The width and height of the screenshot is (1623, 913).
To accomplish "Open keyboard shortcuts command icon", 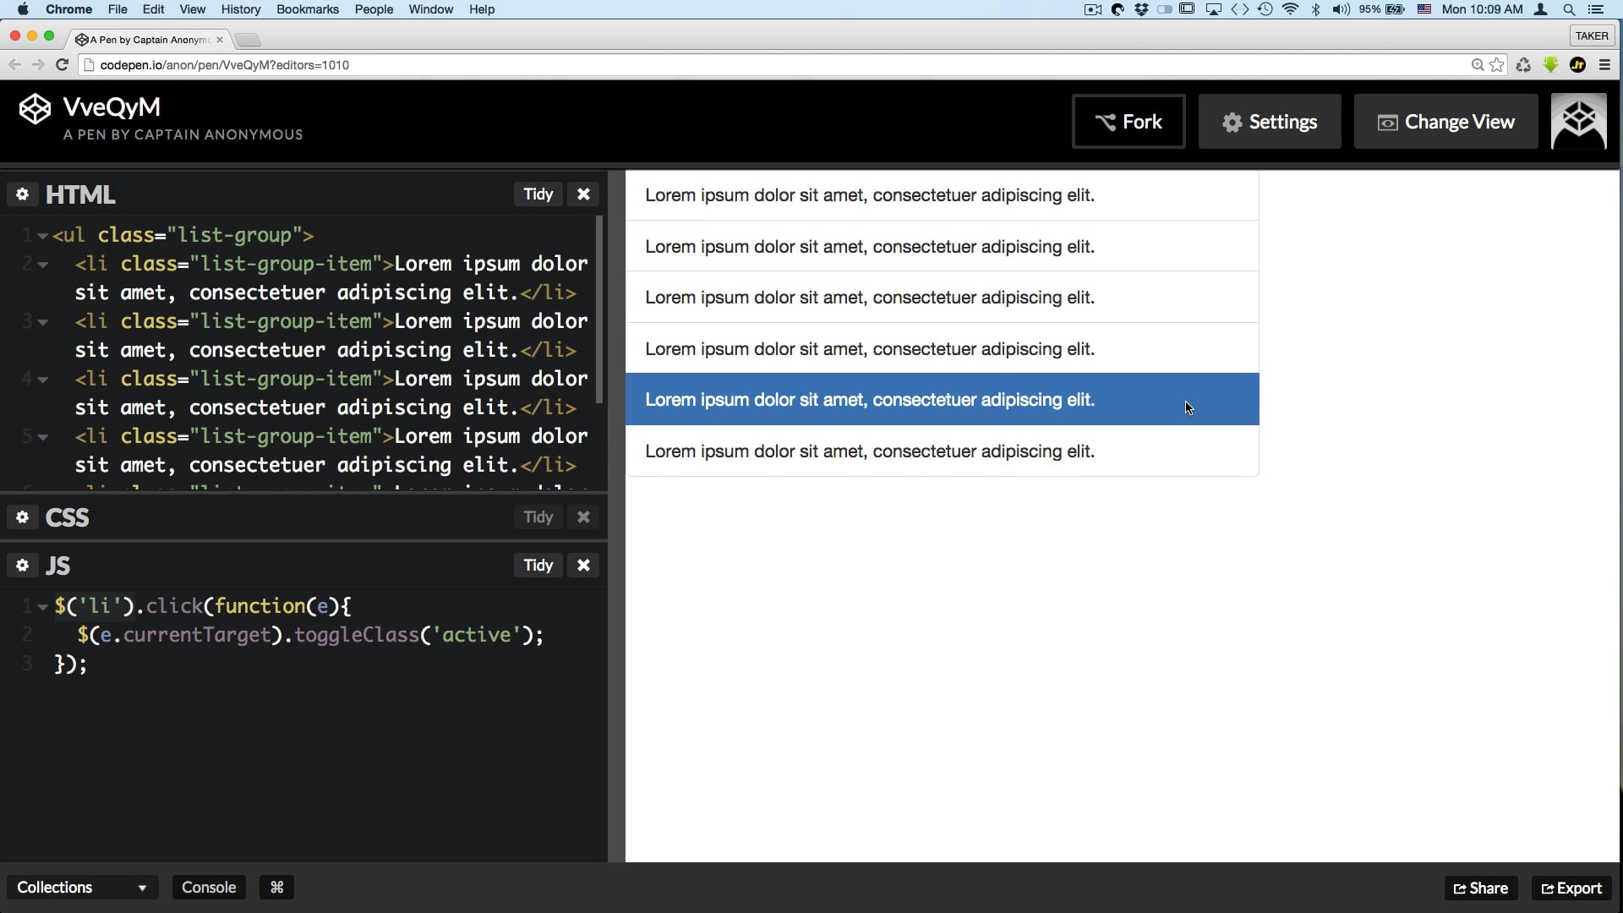I will tap(276, 888).
